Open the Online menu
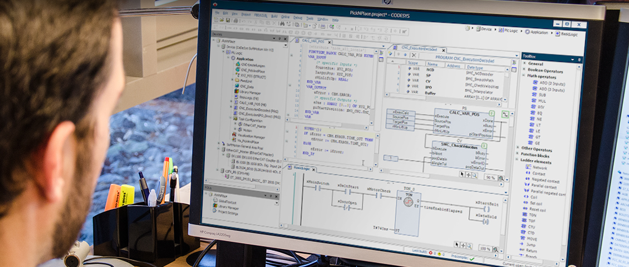Screen dimensions: 629x267 (285, 17)
